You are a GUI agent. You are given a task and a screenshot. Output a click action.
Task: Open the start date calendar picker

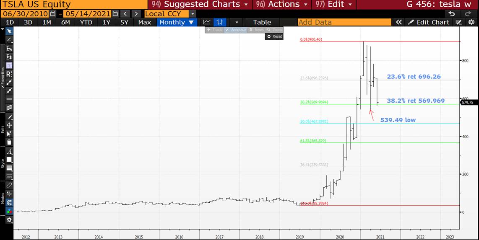[x=53, y=14]
